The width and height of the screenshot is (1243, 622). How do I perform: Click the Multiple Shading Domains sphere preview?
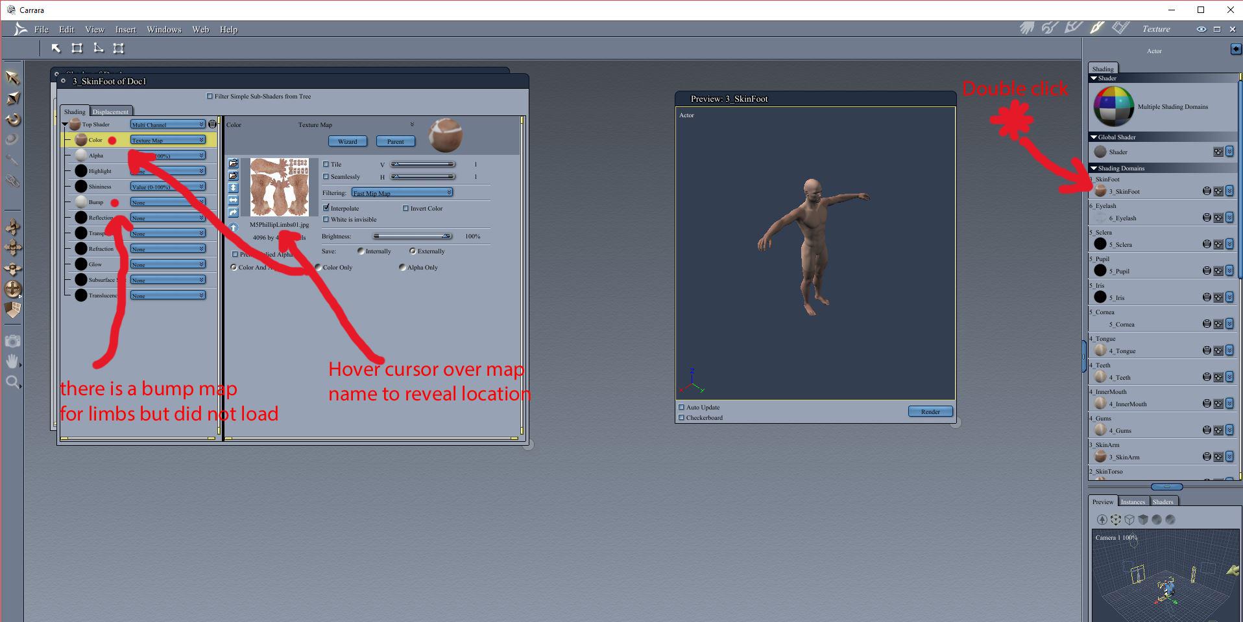pos(1113,106)
